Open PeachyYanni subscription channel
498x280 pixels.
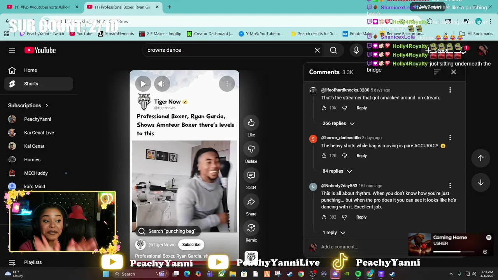pos(39,119)
